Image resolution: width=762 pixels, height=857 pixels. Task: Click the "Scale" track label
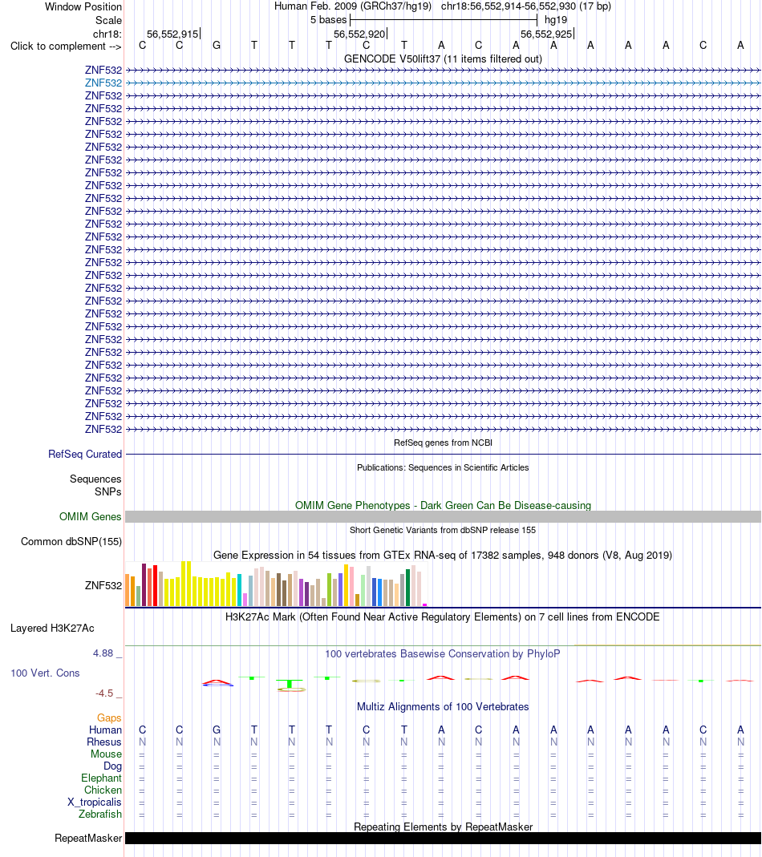tap(108, 20)
